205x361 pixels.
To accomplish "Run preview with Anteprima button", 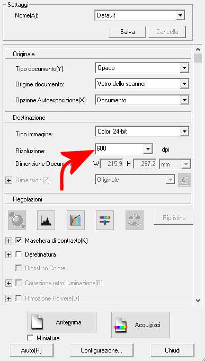I will 62,322.
